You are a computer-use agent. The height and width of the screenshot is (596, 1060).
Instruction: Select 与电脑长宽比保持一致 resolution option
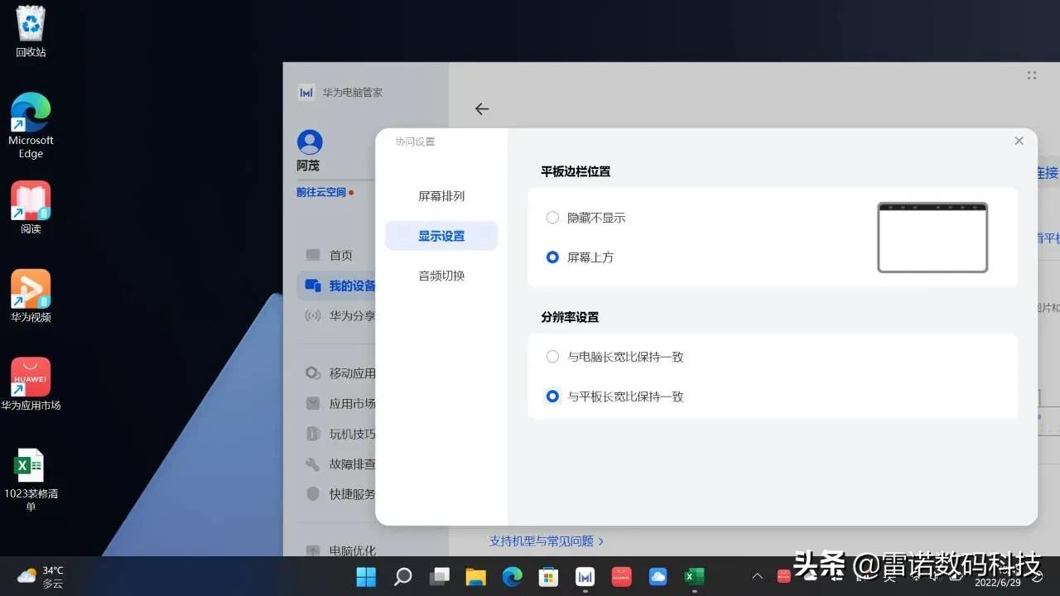point(552,356)
